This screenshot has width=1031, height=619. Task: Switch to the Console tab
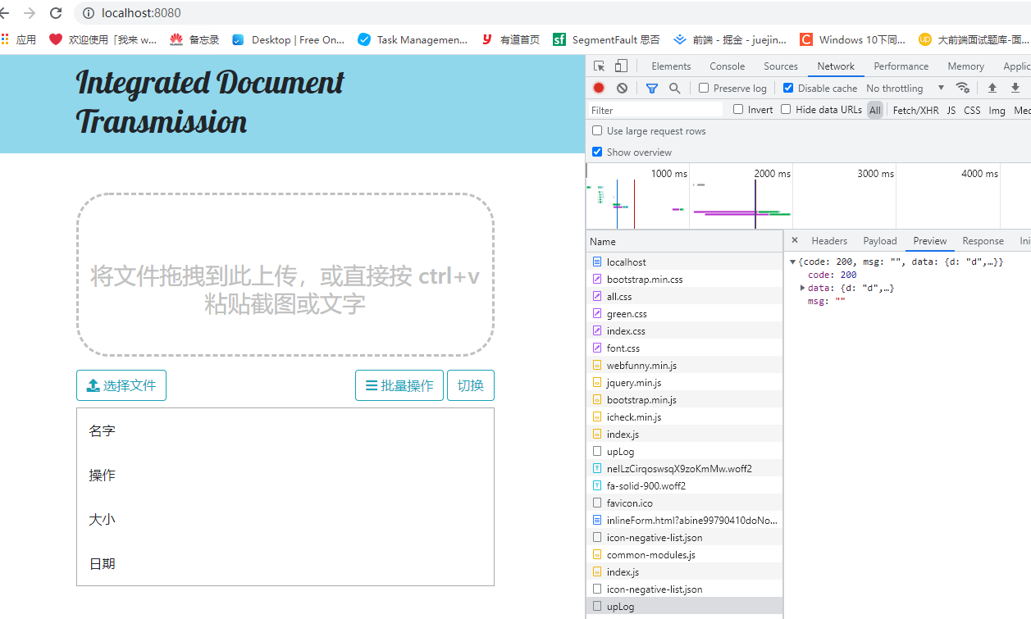727,66
